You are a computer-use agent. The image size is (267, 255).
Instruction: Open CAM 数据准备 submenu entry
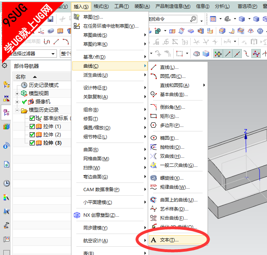click(x=110, y=189)
